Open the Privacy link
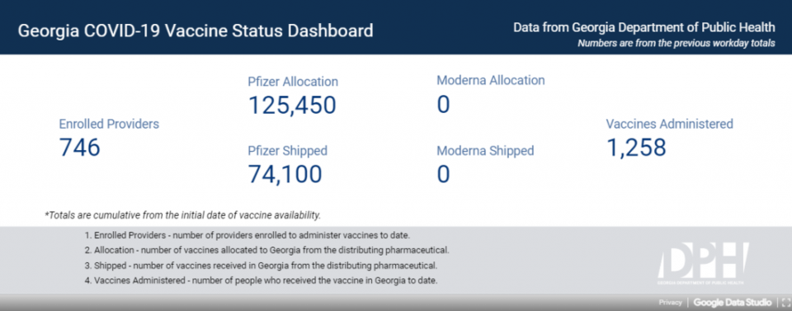The image size is (792, 311). [x=670, y=303]
